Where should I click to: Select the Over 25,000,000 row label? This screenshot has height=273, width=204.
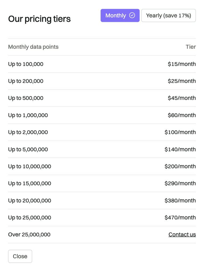pos(29,235)
